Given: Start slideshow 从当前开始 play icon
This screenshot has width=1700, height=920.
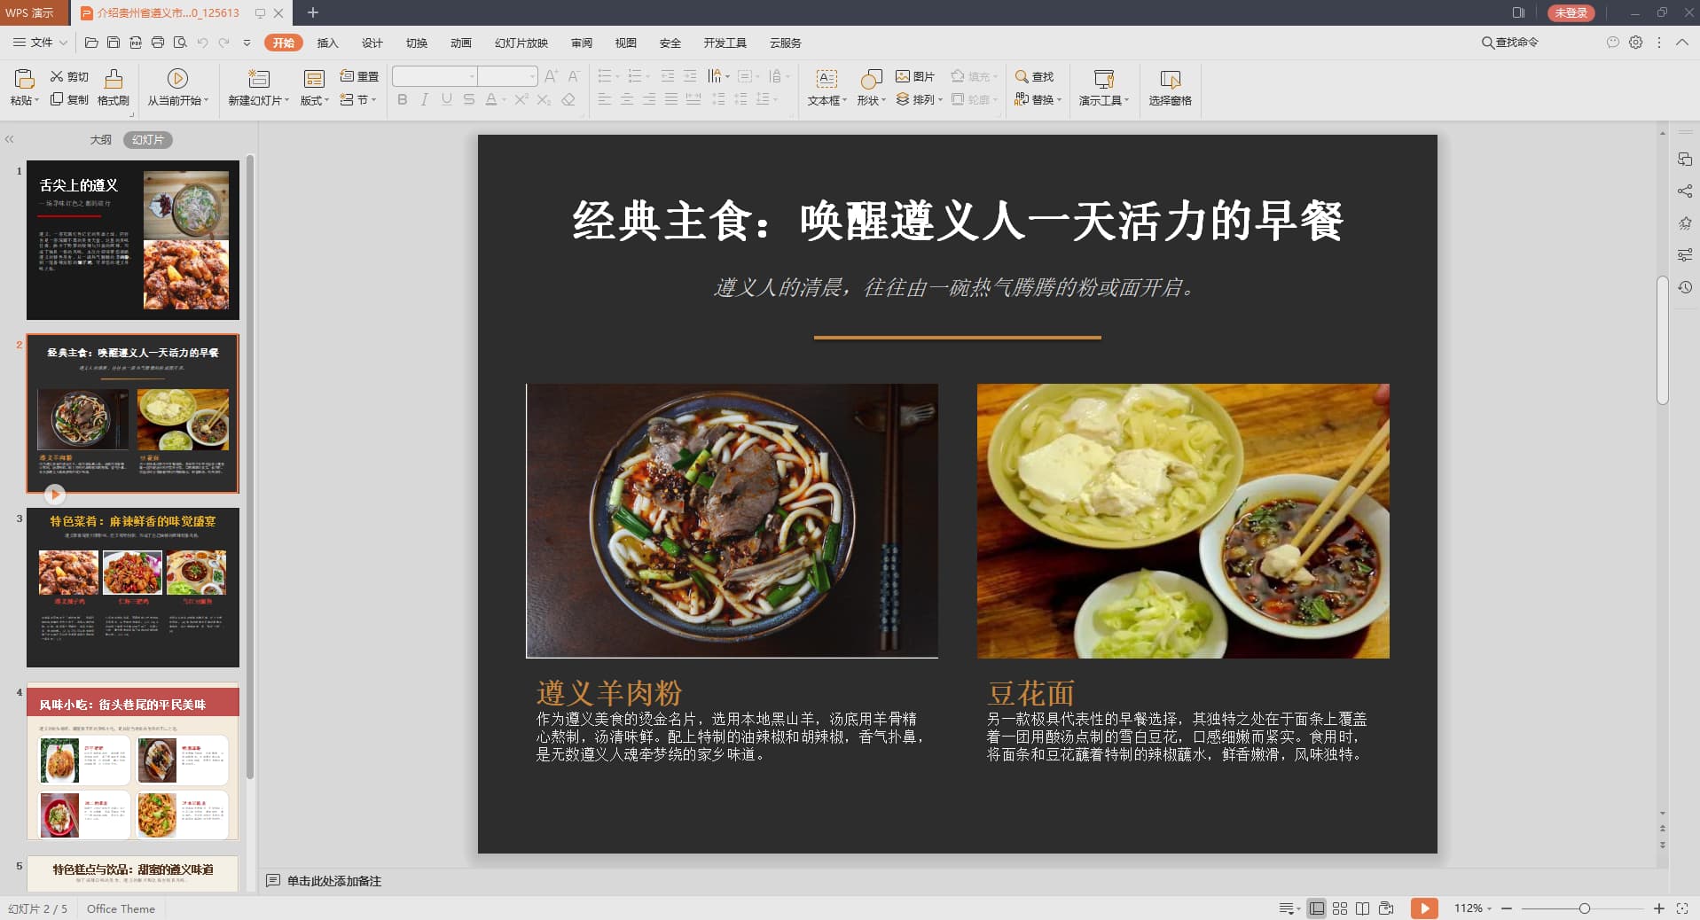Looking at the screenshot, I should coord(177,78).
